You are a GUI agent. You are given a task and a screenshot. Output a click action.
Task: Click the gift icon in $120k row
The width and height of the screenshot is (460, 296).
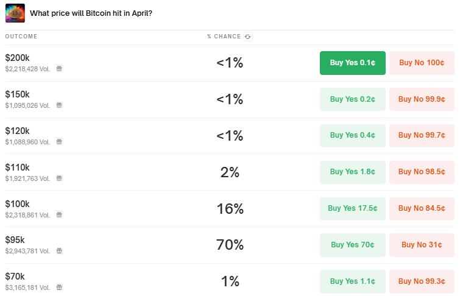click(59, 142)
